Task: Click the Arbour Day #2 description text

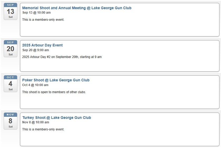Action: click(x=62, y=57)
